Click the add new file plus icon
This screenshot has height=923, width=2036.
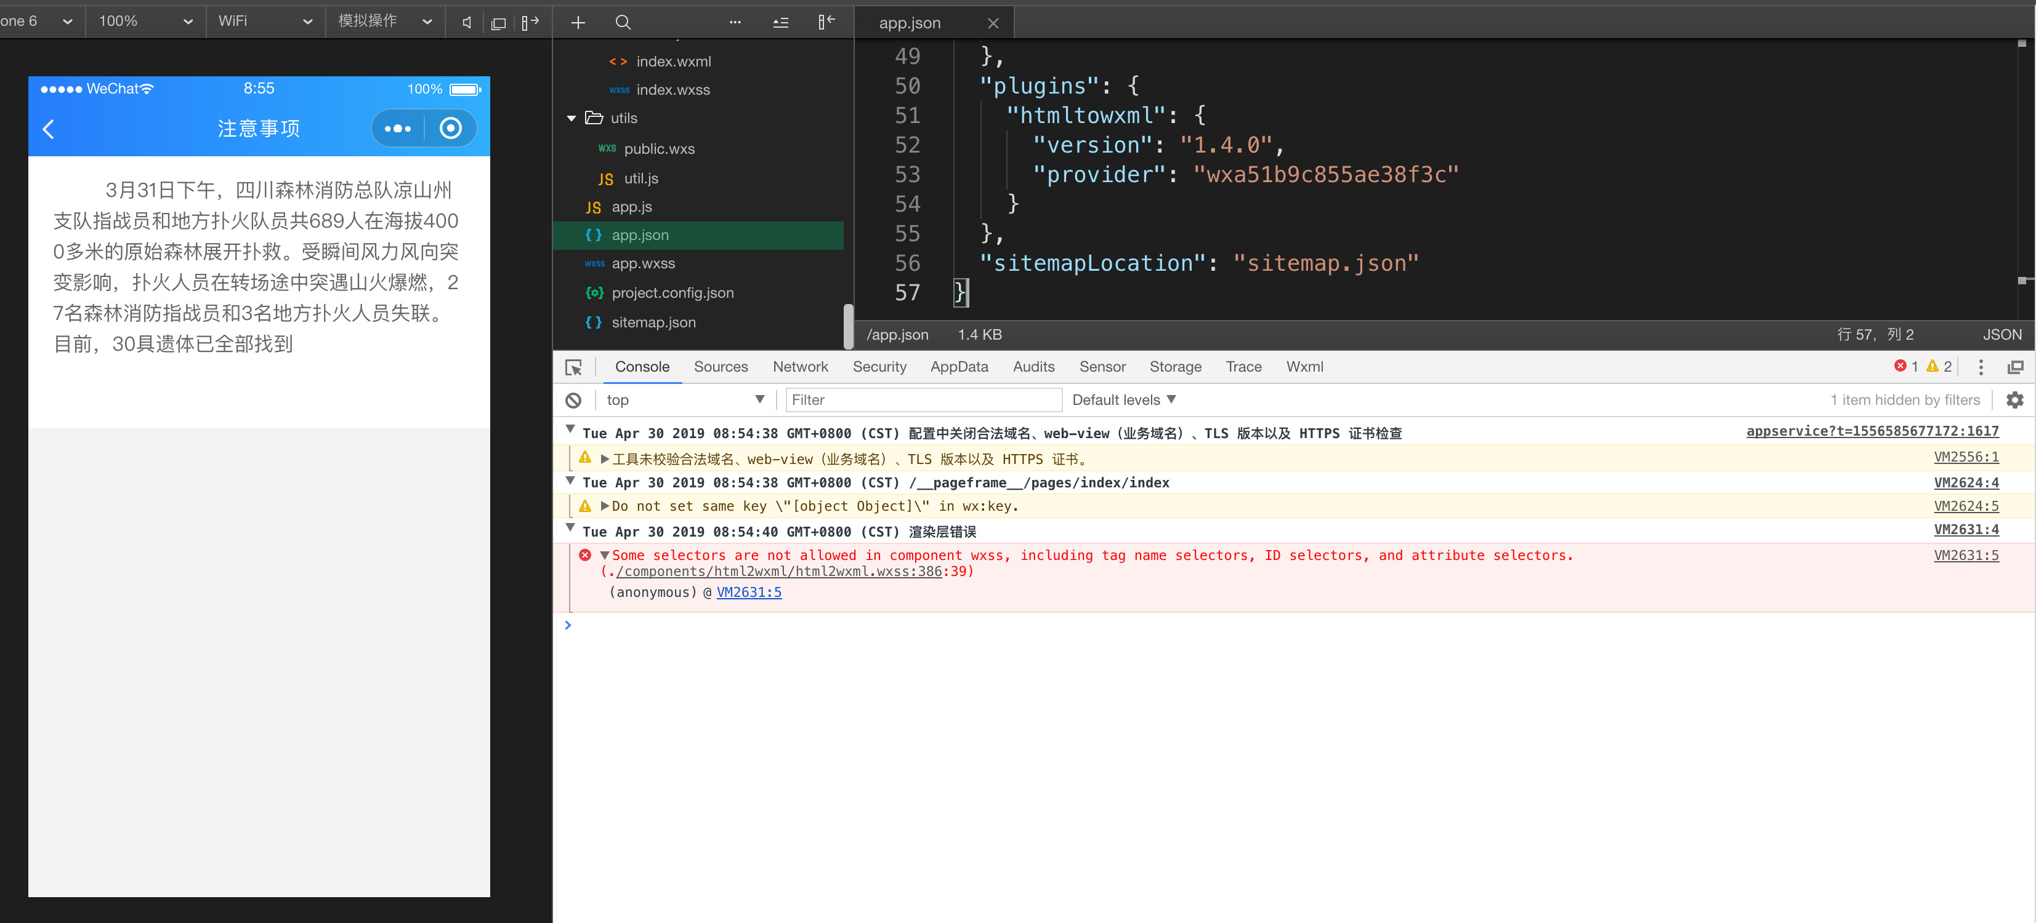(578, 22)
